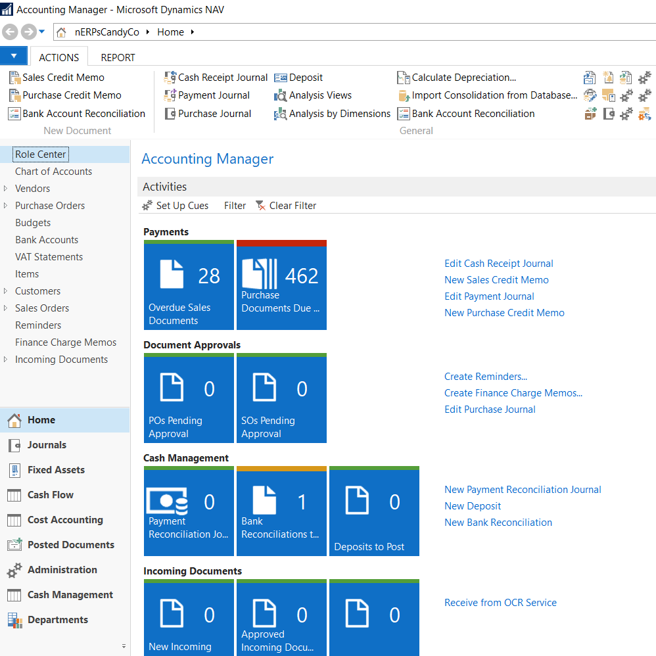
Task: Select Chart of Accounts in the sidebar
Action: [x=53, y=172]
